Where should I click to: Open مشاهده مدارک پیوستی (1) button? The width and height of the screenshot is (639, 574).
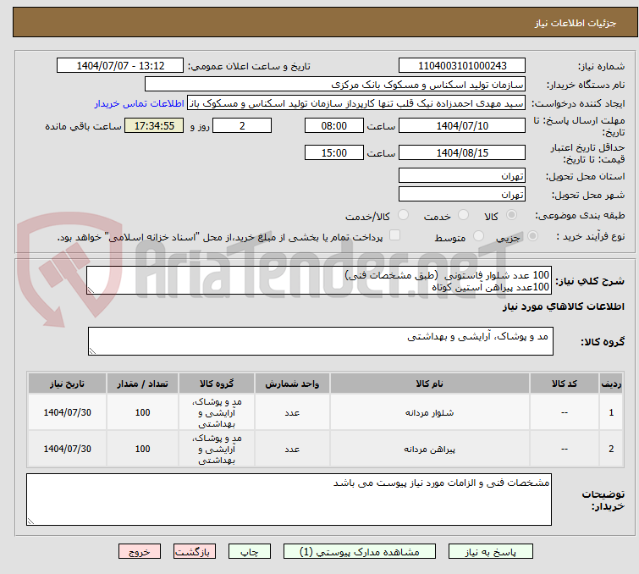pos(360,552)
